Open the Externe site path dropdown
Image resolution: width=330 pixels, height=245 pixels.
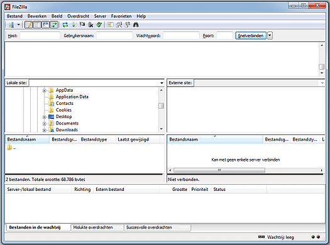[x=322, y=83]
